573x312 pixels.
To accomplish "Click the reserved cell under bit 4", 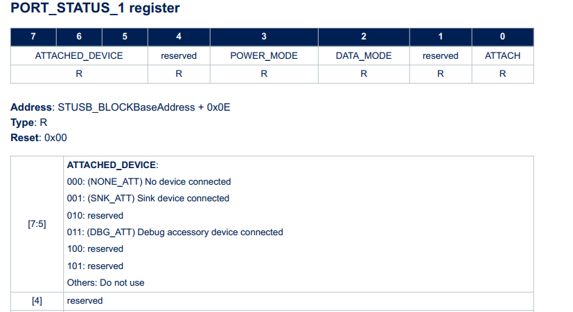I will (x=179, y=56).
